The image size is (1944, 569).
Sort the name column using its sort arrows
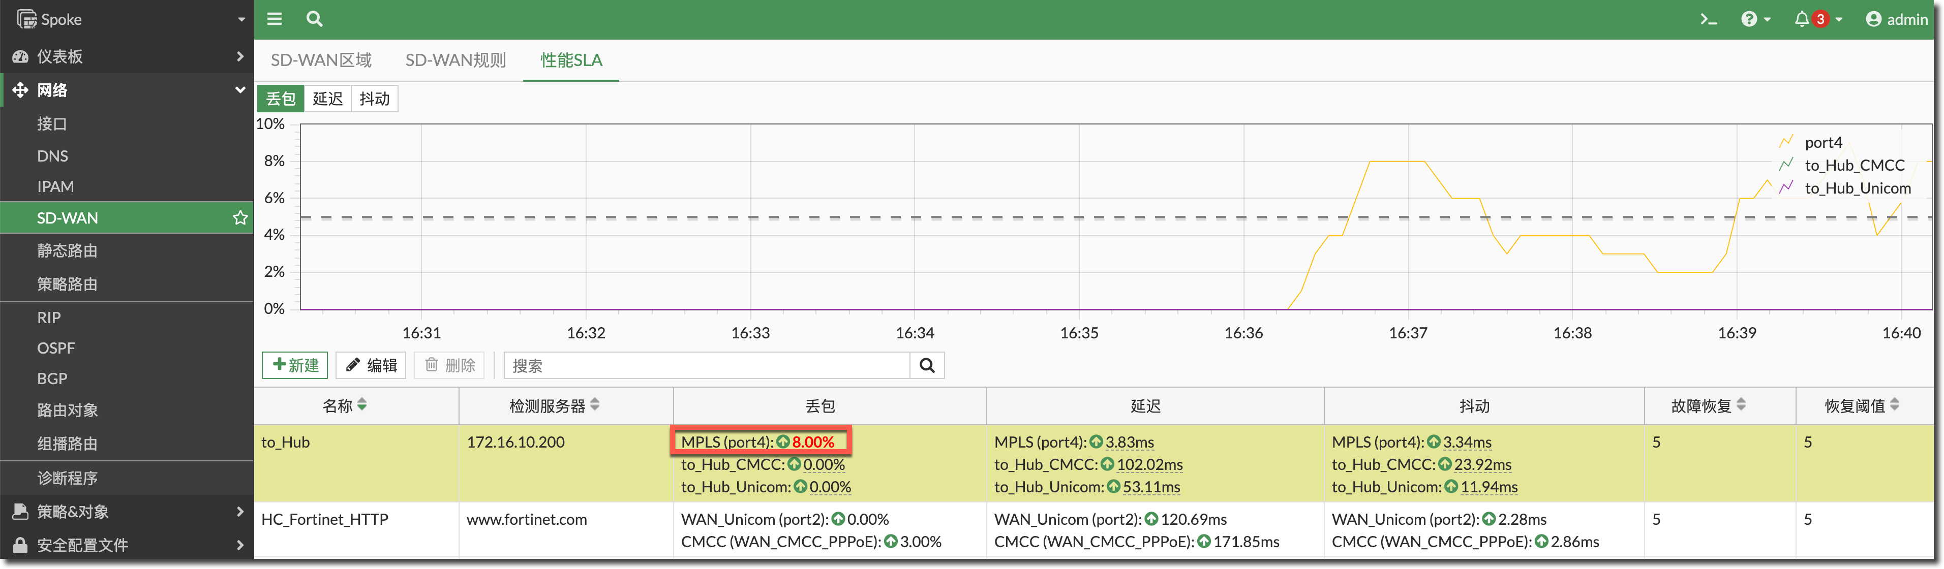(362, 405)
